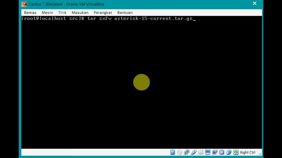Screen dimensions: 282x158
Task: Click the hard disk activity status icon
Action: 172,152
